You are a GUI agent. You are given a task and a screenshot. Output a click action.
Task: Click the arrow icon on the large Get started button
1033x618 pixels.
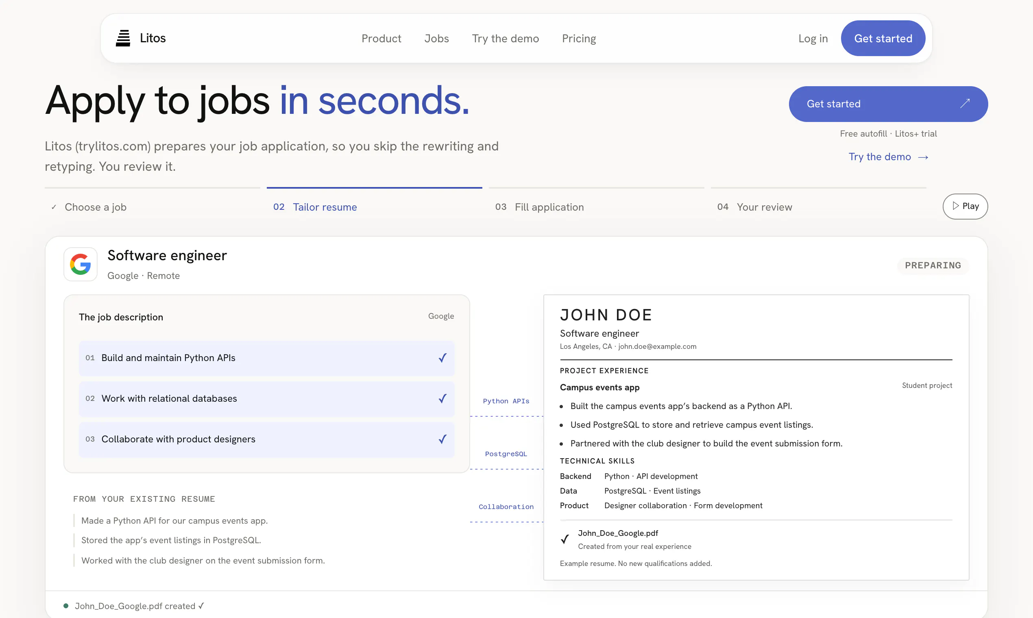click(x=965, y=104)
